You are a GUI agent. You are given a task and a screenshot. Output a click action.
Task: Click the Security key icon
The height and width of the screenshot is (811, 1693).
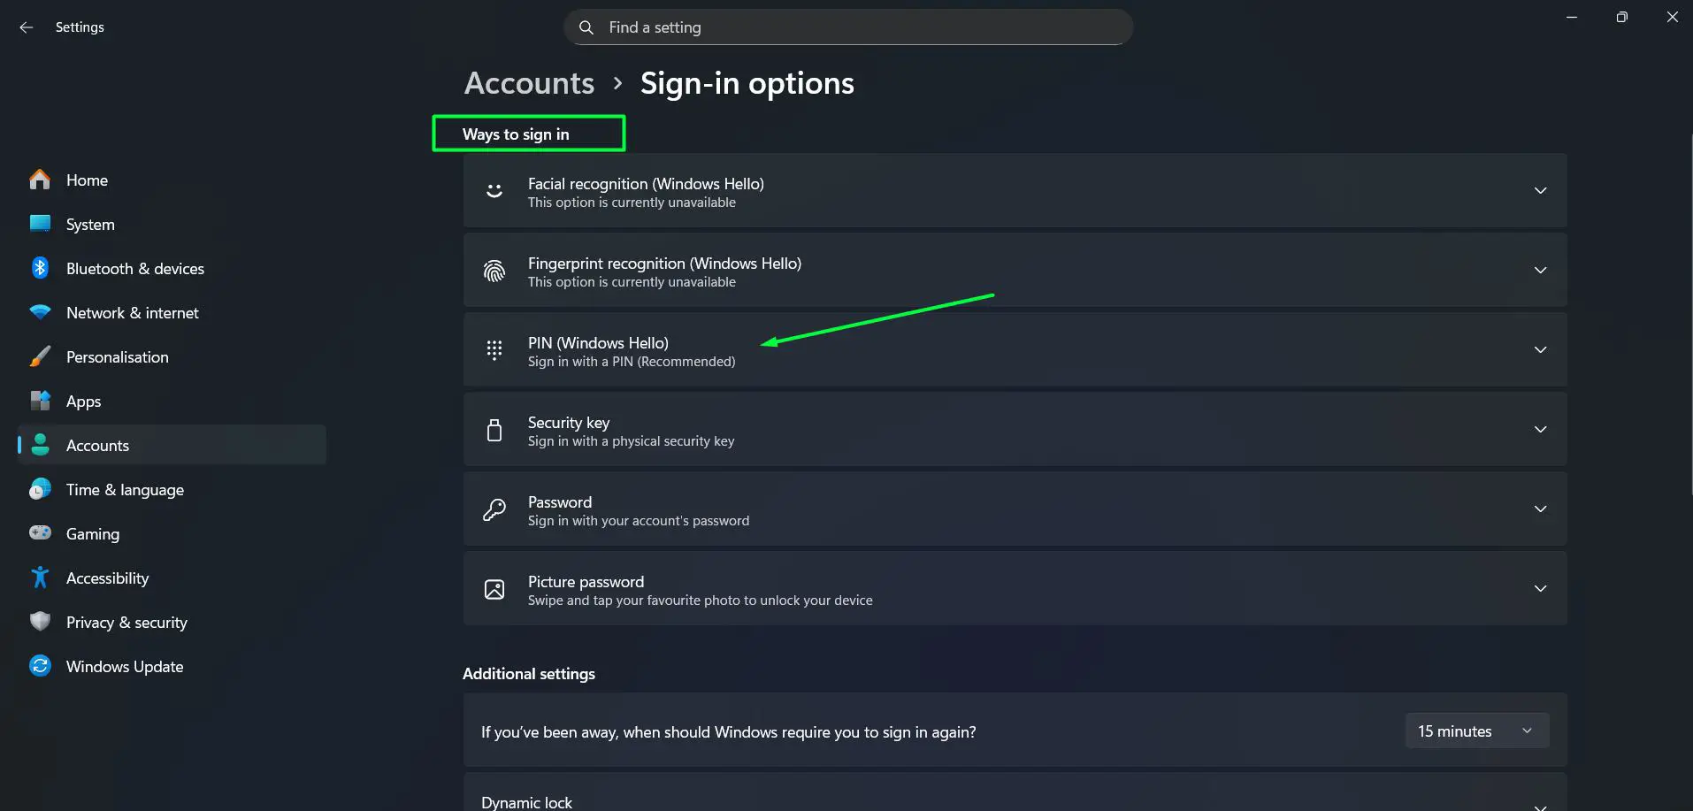[x=494, y=429]
